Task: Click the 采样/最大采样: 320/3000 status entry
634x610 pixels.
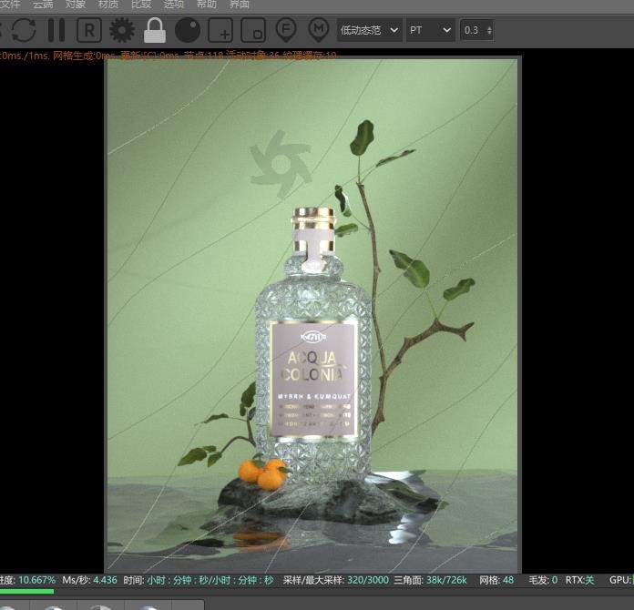Action: pyautogui.click(x=335, y=580)
